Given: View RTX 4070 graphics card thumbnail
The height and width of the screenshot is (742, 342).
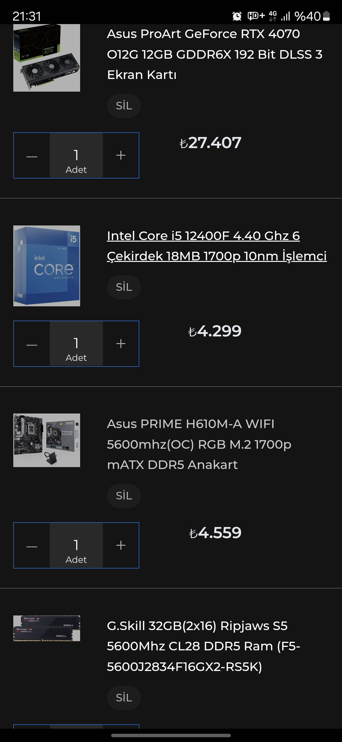Looking at the screenshot, I should (x=47, y=58).
